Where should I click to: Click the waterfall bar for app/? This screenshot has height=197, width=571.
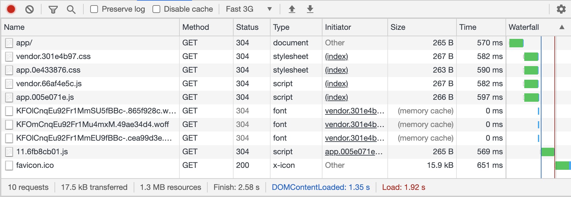(516, 43)
